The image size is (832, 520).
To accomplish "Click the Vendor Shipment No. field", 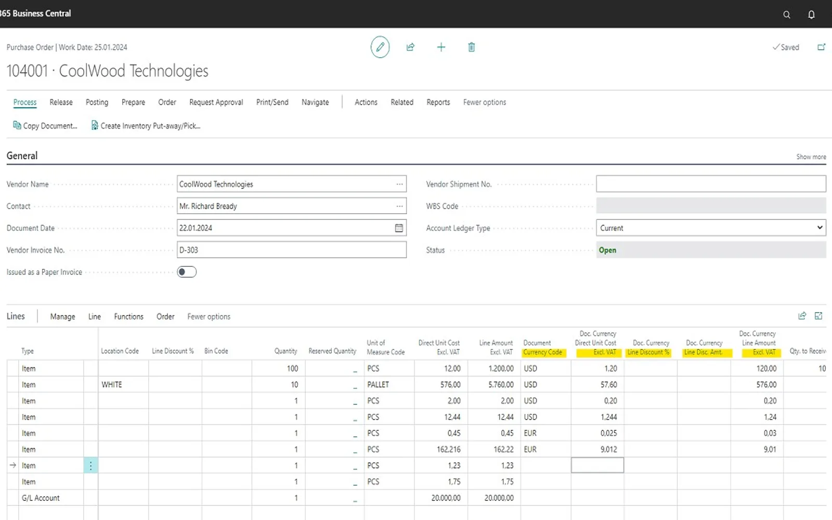I will click(x=711, y=184).
